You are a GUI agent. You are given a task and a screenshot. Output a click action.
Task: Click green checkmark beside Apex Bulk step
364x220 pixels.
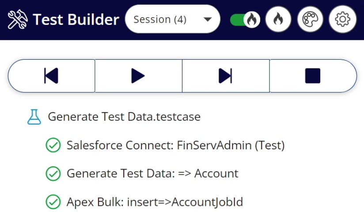53,202
